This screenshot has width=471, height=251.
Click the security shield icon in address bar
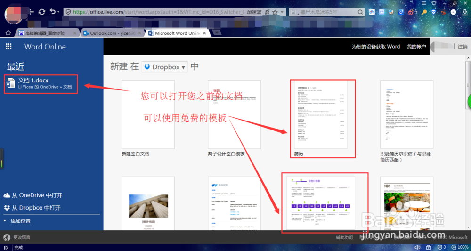pos(68,12)
